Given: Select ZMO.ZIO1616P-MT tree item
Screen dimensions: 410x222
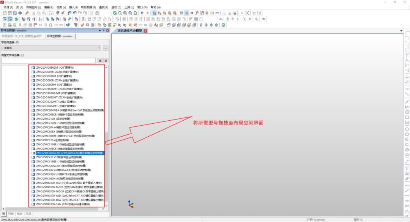Looking at the screenshot, I should pos(56,93).
